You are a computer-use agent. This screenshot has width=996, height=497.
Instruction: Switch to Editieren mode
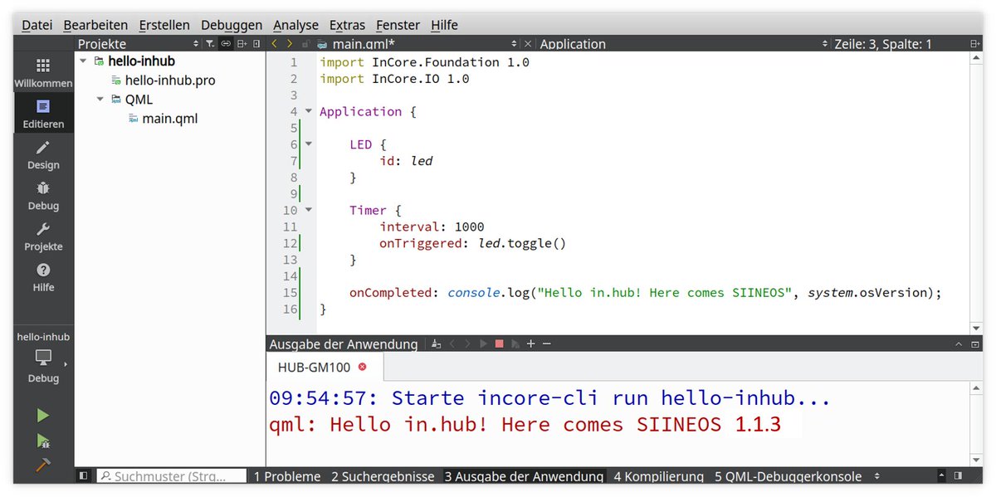point(43,115)
